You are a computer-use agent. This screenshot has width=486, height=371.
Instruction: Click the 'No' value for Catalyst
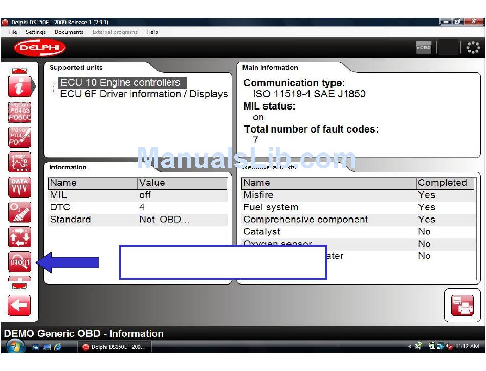424,231
